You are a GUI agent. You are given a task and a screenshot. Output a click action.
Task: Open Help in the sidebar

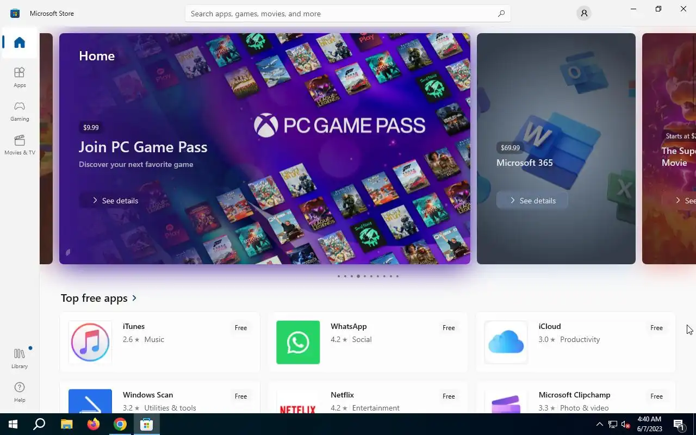pos(20,392)
